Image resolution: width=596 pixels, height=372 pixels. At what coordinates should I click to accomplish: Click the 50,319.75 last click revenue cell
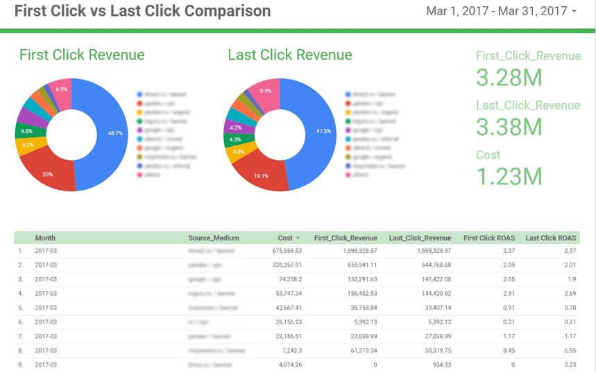click(x=438, y=351)
